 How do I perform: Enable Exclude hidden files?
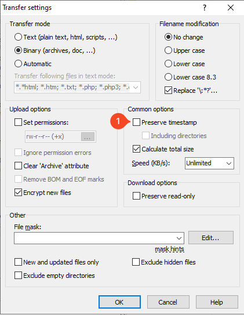coord(136,262)
